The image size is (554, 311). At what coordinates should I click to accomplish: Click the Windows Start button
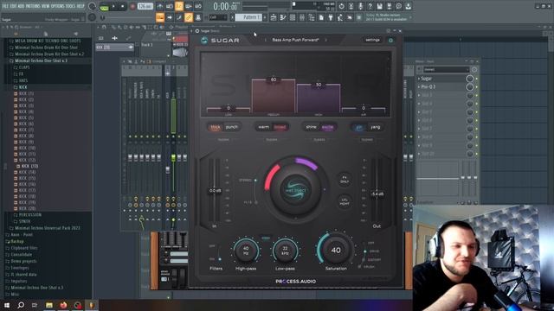pyautogui.click(x=7, y=305)
